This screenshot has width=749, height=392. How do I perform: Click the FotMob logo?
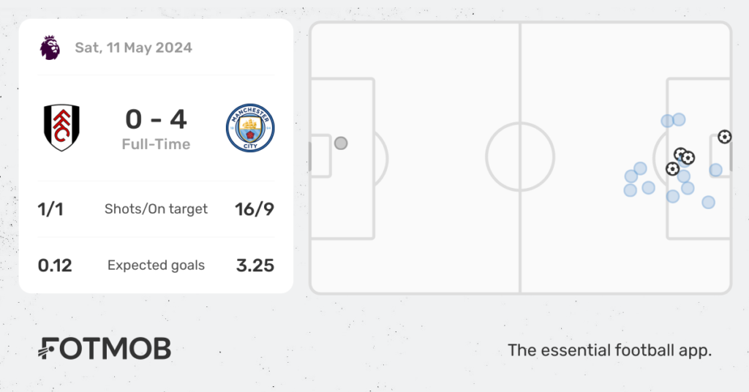[104, 349]
